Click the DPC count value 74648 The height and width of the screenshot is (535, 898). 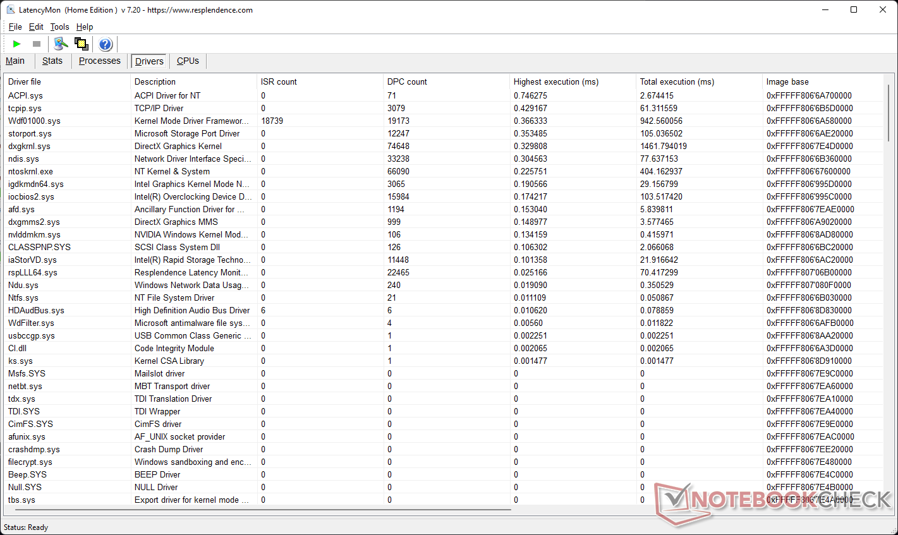pyautogui.click(x=398, y=146)
